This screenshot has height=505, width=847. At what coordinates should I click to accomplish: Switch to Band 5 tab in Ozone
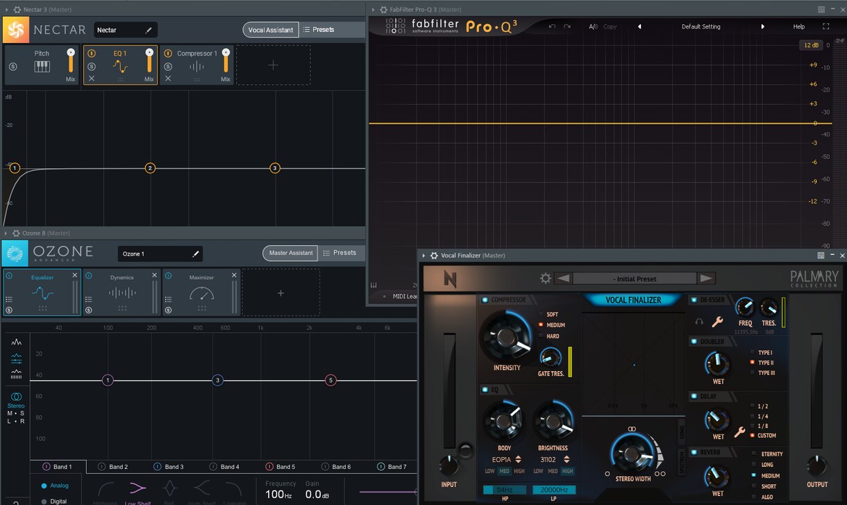[x=280, y=467]
